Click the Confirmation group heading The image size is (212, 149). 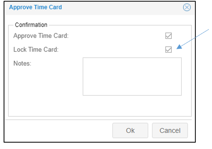pos(31,25)
